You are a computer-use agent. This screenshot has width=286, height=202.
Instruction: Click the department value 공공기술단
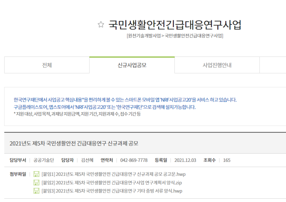(x=44, y=160)
